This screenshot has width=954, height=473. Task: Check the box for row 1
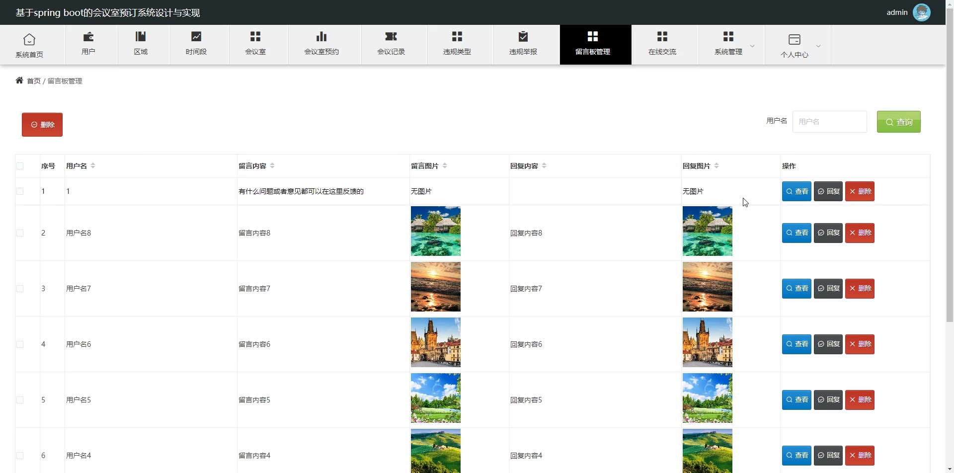[20, 191]
